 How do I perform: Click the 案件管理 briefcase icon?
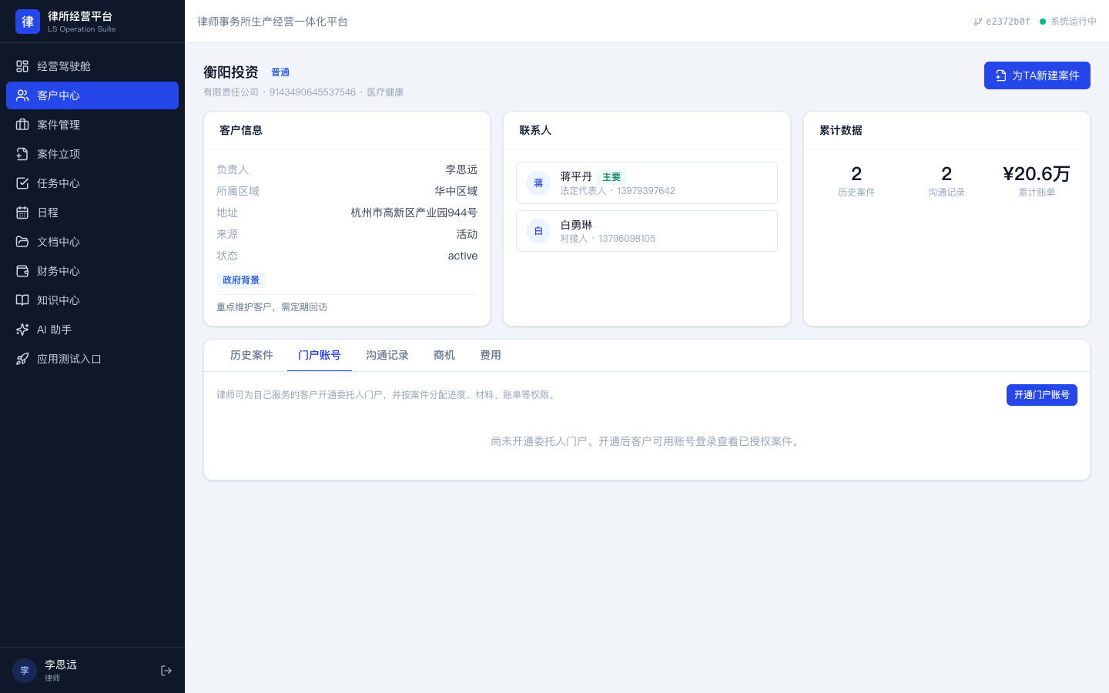pos(22,125)
